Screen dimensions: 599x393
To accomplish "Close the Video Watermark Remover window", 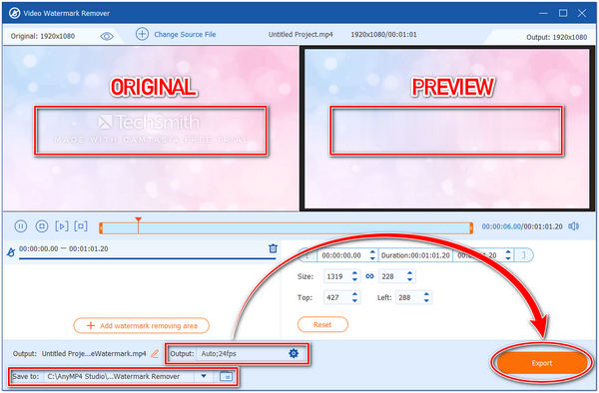I will 582,13.
